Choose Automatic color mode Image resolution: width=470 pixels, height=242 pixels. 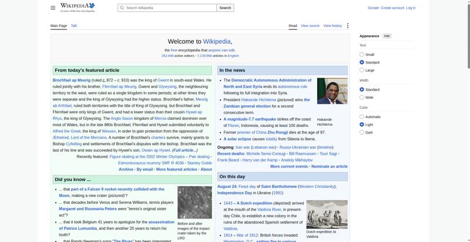point(362,117)
